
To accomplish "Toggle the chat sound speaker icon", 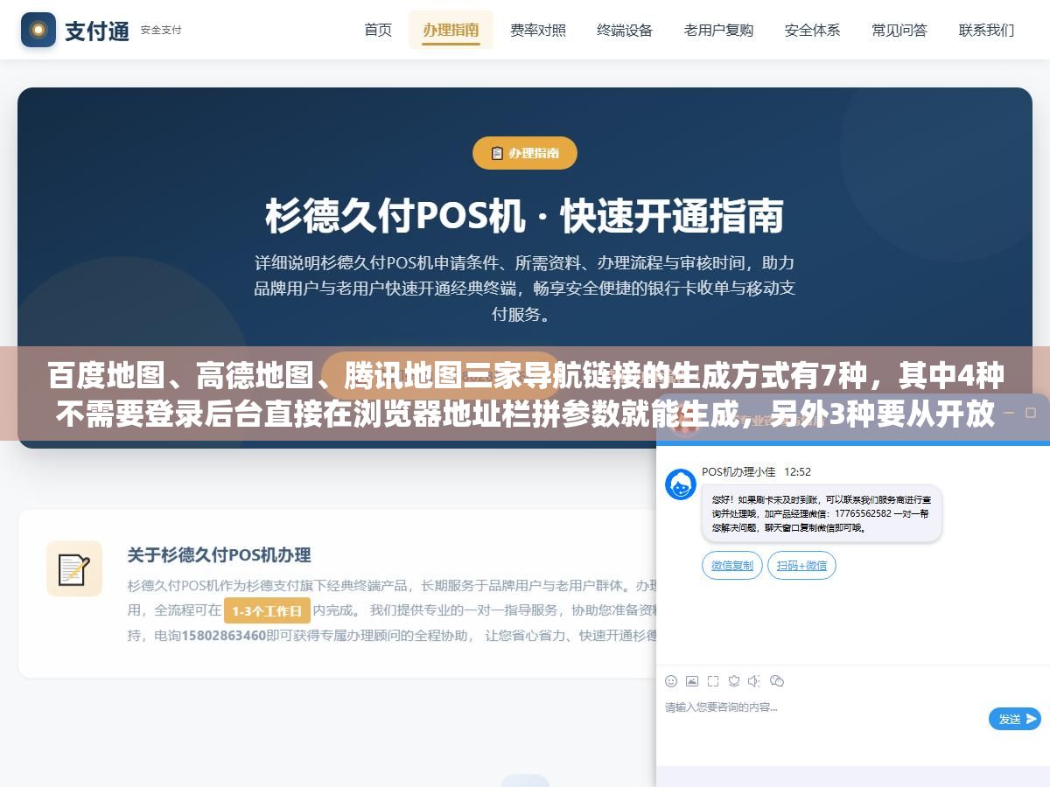I will click(755, 681).
